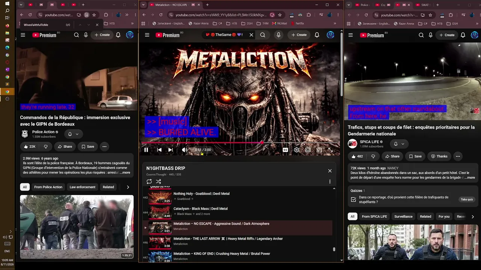The height and width of the screenshot is (270, 481).
Task: Open player settings gear on Metaliction video
Action: [296, 150]
